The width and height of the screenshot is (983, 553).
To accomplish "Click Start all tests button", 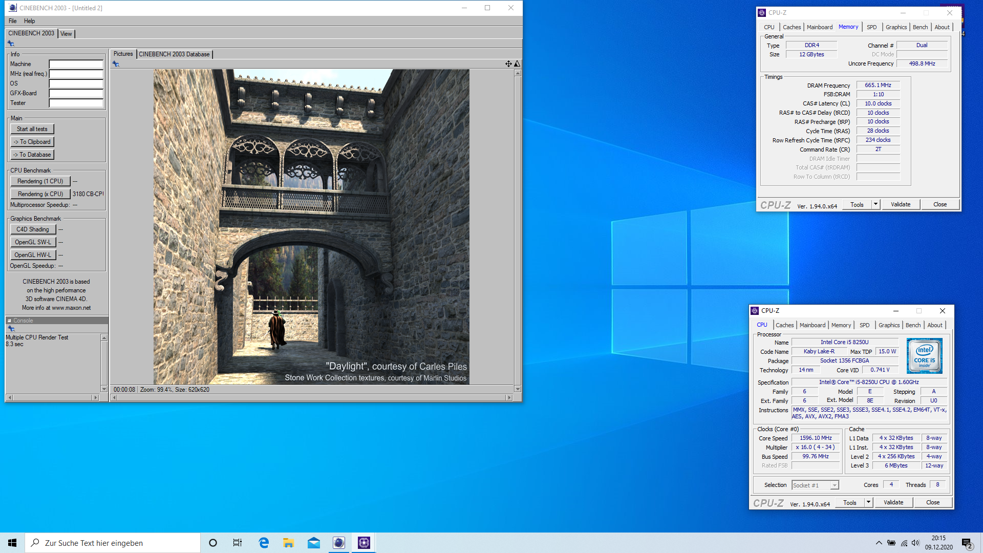I will point(32,129).
